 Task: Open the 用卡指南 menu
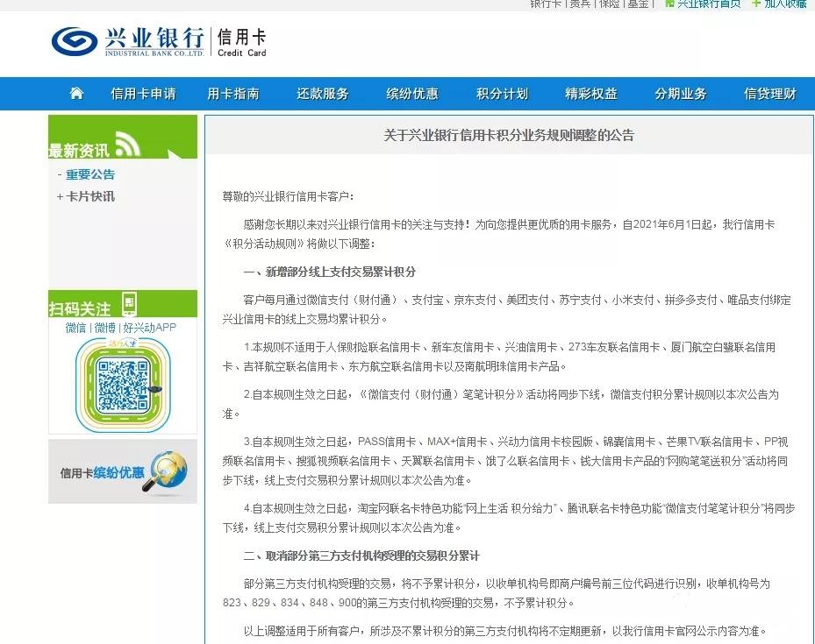(232, 94)
